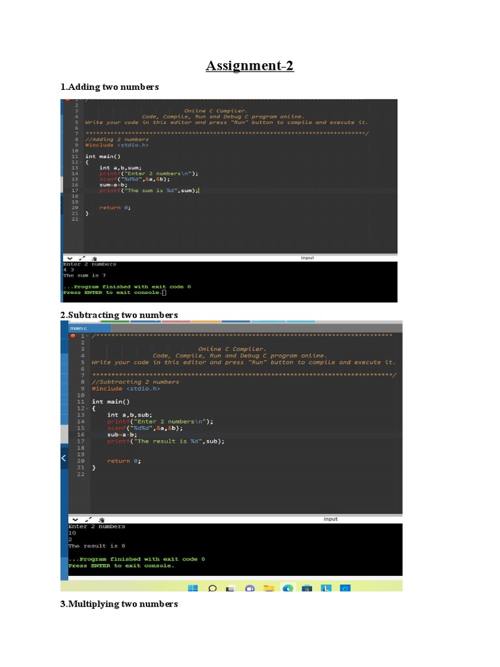The image size is (500, 667).
Task: Fold line 12 brace in addition code
Action: (81, 162)
